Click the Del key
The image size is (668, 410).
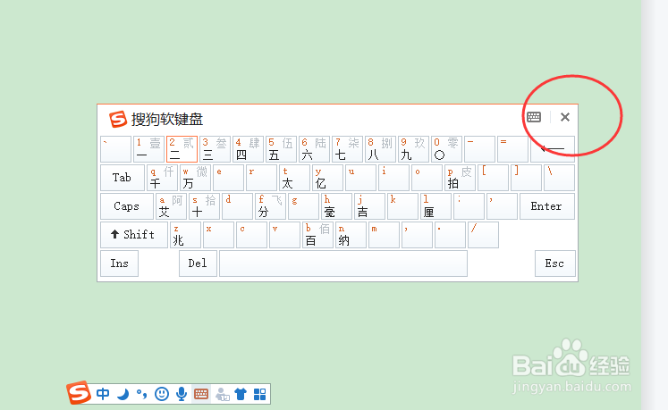(x=199, y=264)
